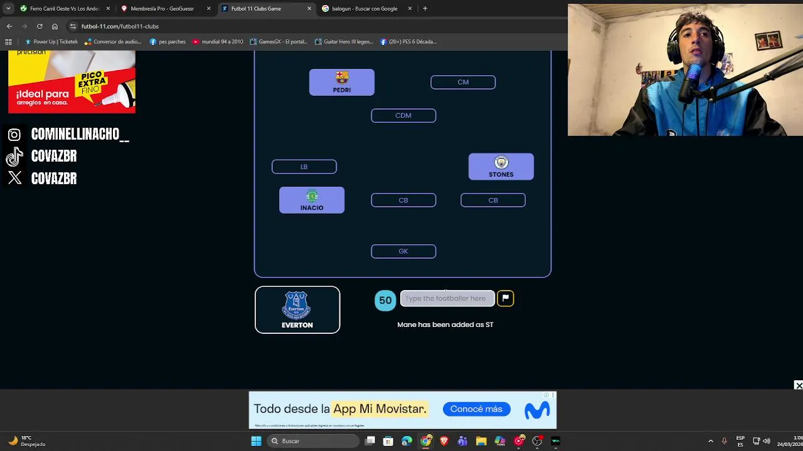Viewport: 803px width, 451px height.
Task: Reload the page with refresh icon
Action: 40,26
